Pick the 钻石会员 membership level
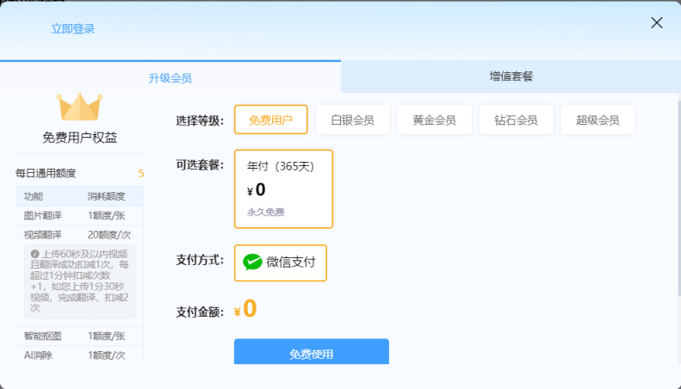 516,120
